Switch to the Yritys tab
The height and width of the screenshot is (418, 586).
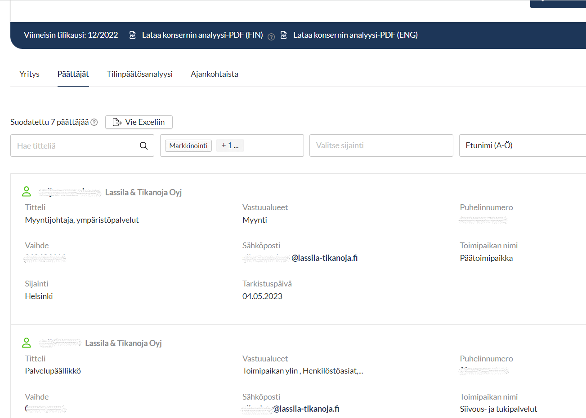[x=29, y=74]
